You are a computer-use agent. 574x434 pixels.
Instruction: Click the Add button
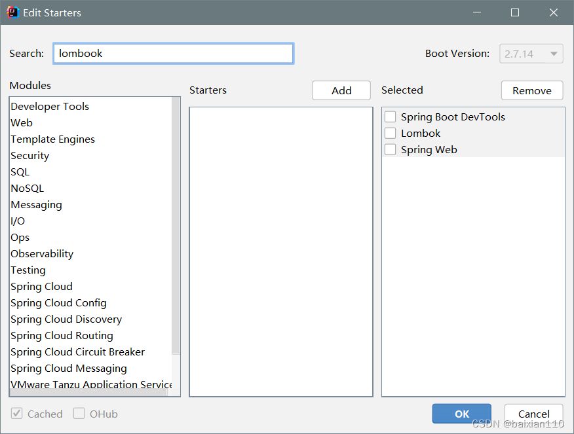click(x=341, y=90)
